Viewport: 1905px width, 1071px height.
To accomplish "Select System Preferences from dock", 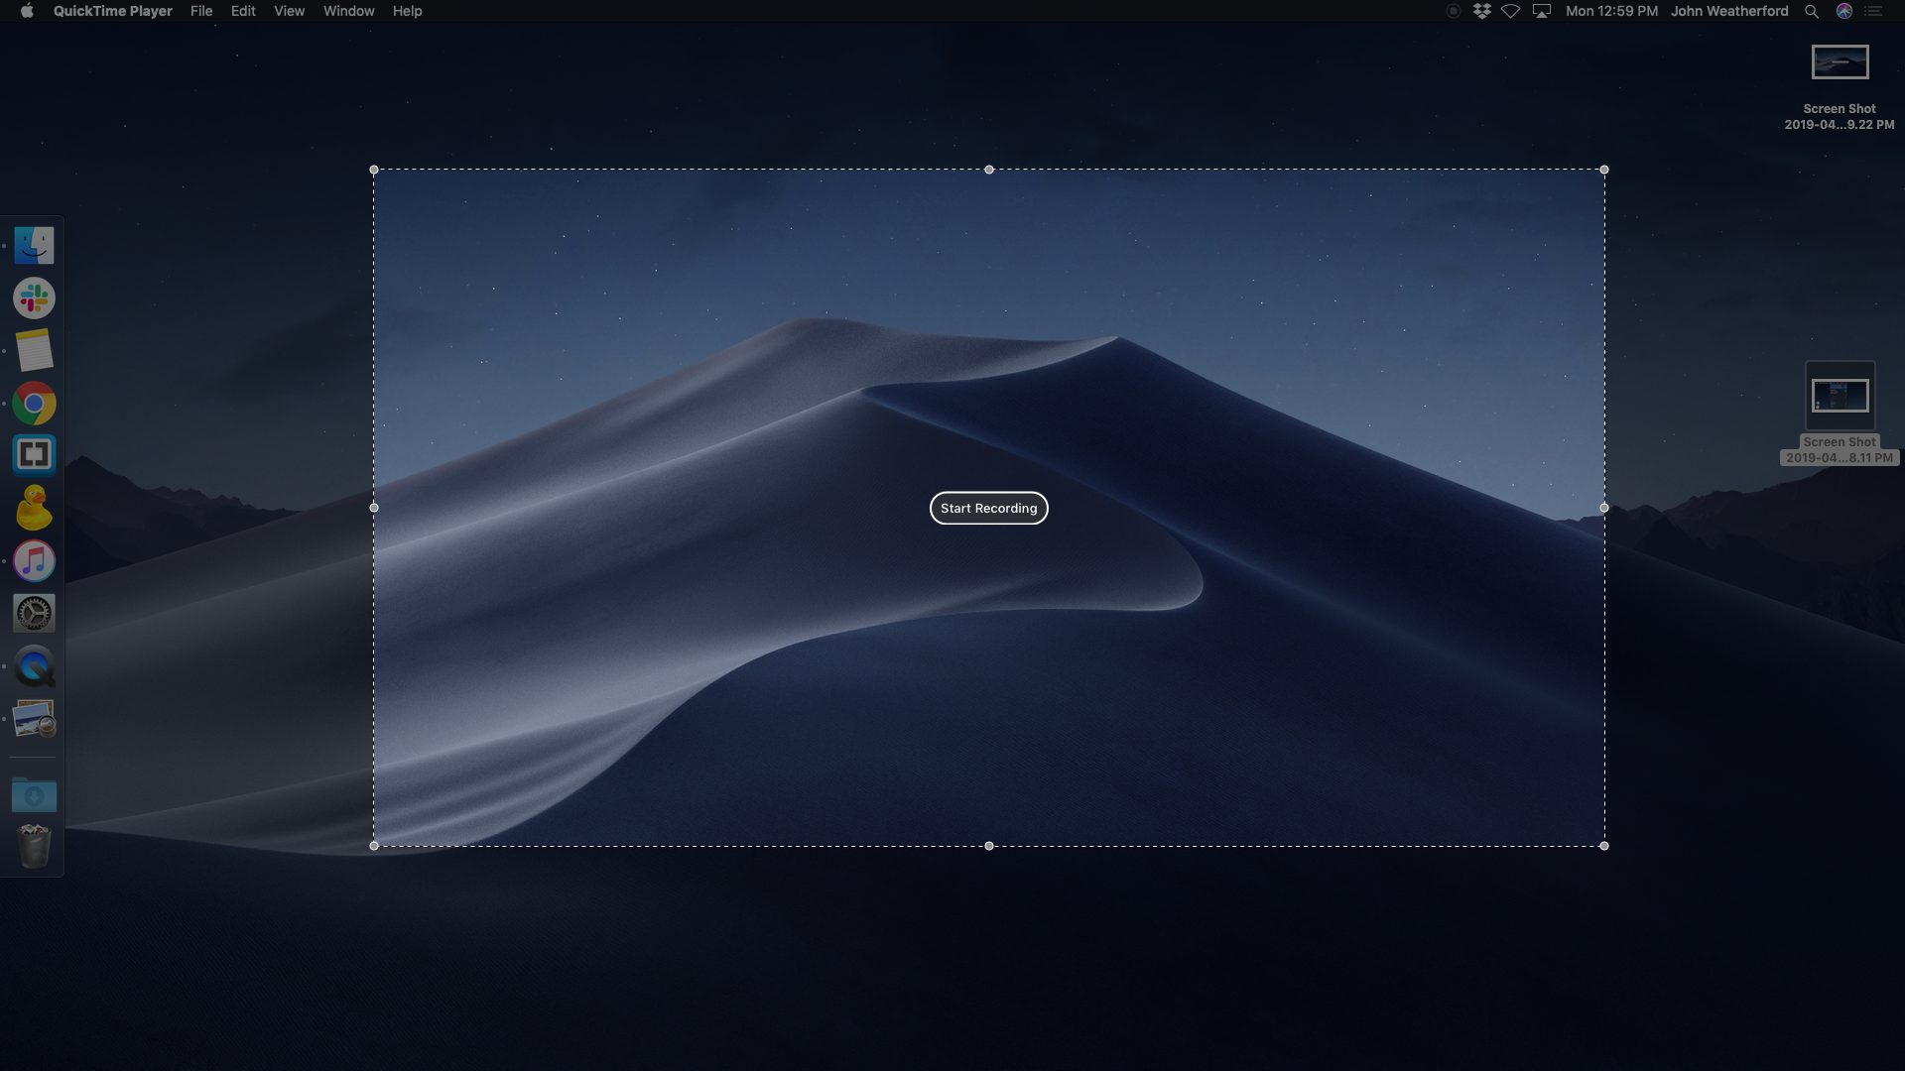I will pos(34,613).
